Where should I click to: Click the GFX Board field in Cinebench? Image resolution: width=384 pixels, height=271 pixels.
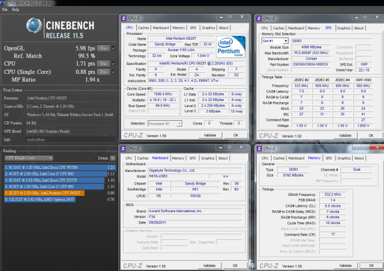pos(70,131)
